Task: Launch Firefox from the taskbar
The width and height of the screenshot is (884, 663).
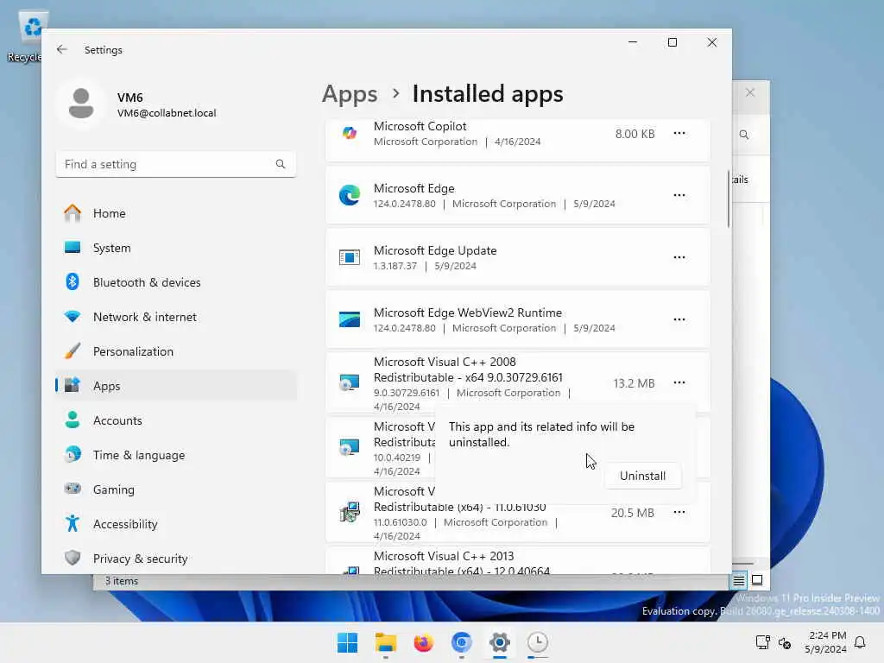Action: coord(423,642)
